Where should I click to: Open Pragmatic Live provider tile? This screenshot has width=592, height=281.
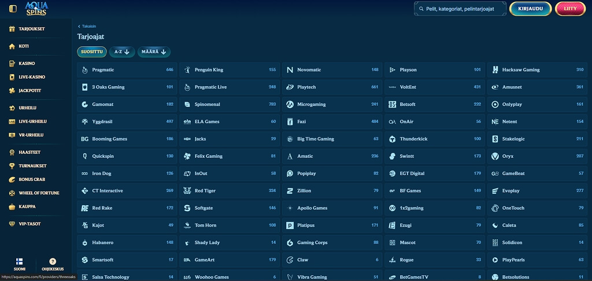(x=230, y=87)
